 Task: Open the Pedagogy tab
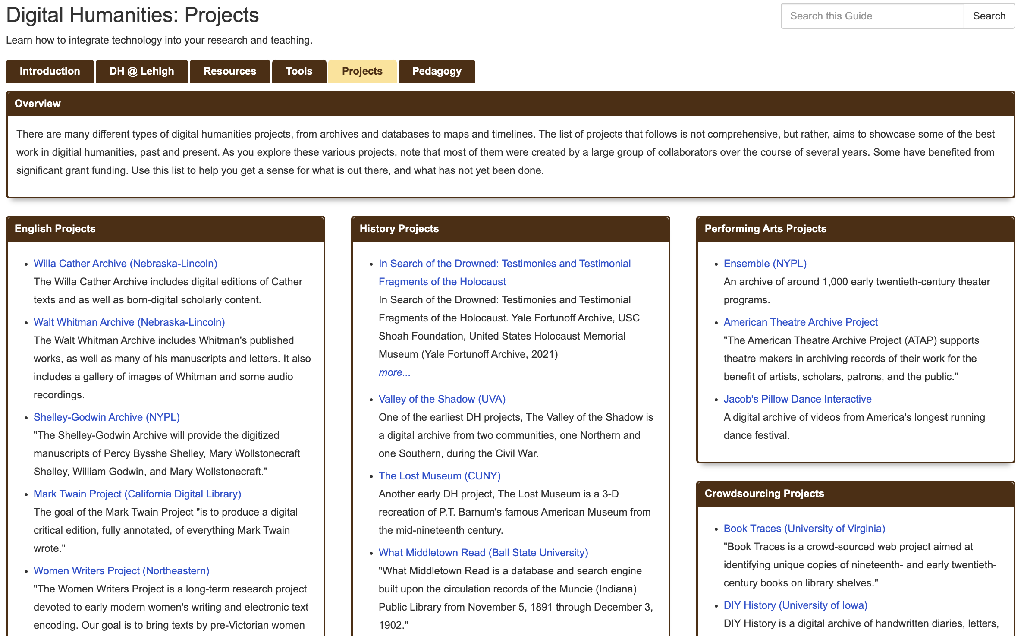tap(437, 71)
